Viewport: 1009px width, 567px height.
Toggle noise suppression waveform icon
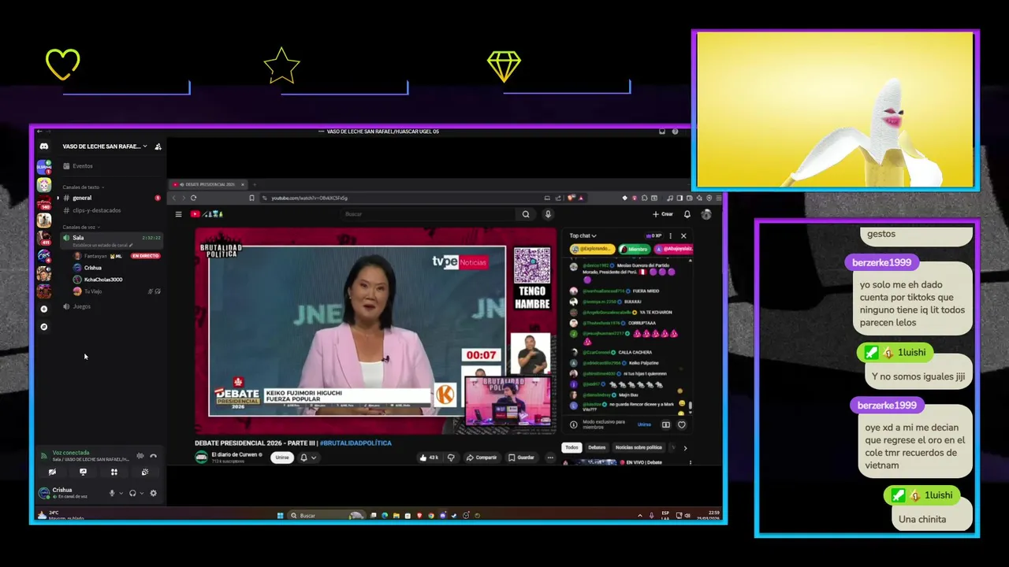[x=140, y=456]
